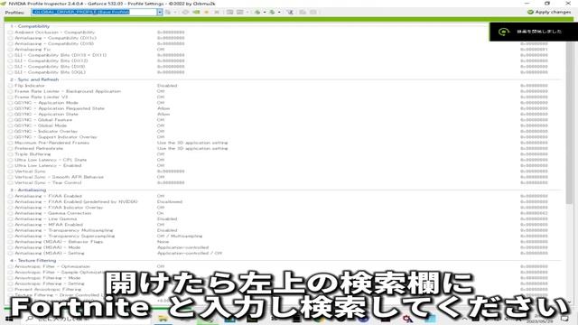Open the import profiles dropdown arrow
The height and width of the screenshot is (325, 578).
[x=279, y=12]
